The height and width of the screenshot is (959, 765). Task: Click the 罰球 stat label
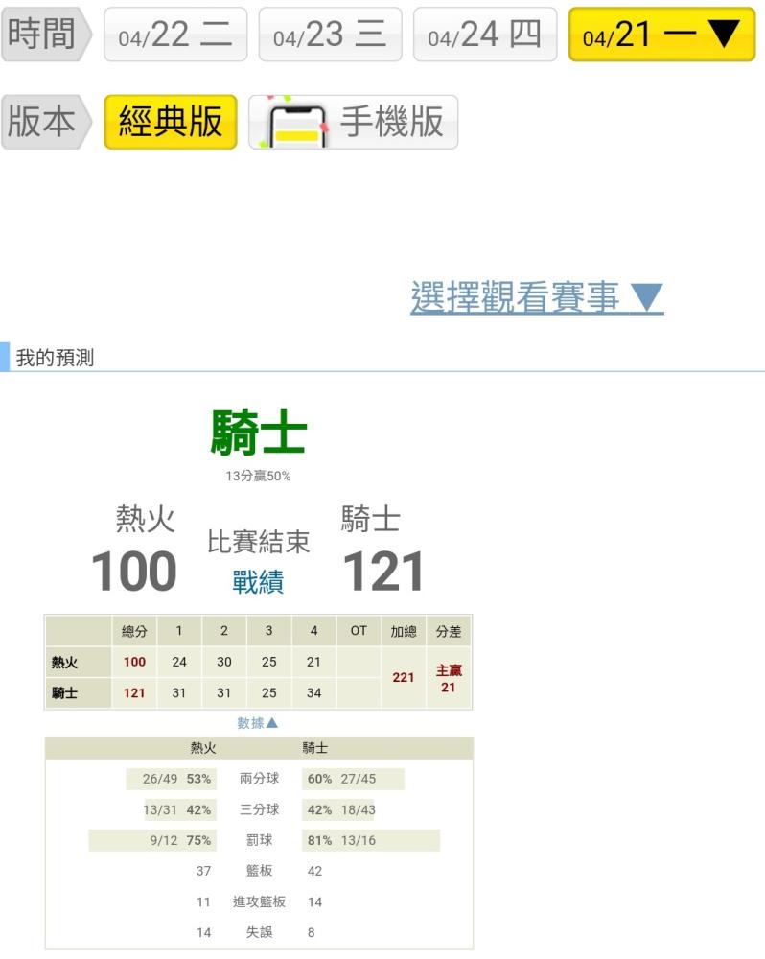coord(259,840)
